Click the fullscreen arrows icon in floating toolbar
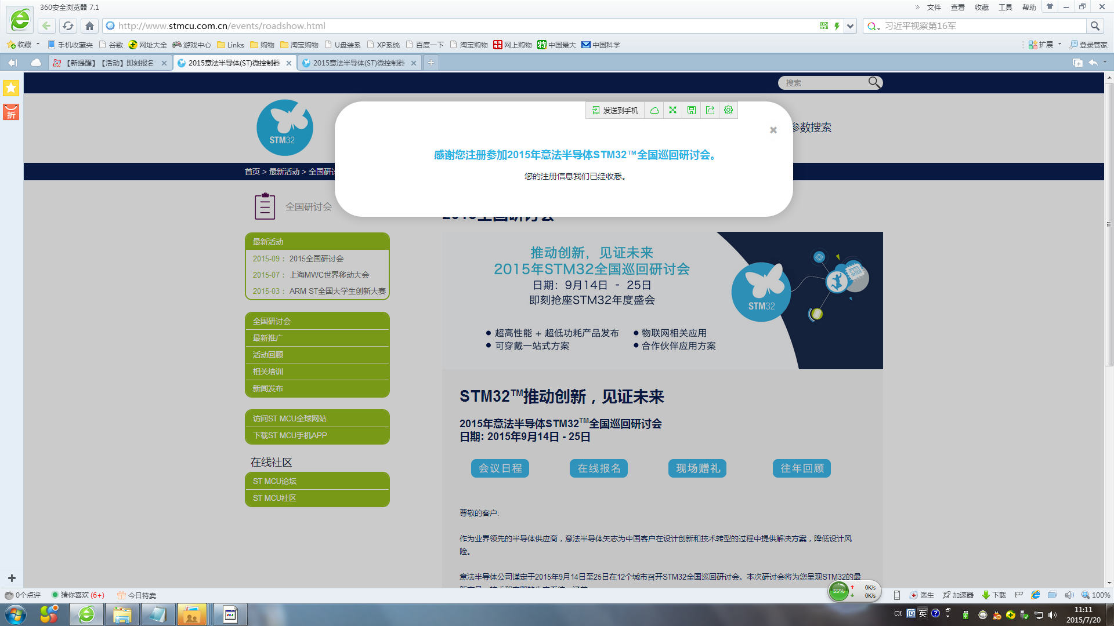 pyautogui.click(x=673, y=110)
